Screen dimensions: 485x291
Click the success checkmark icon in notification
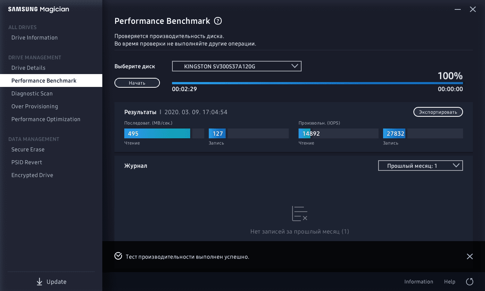pyautogui.click(x=118, y=257)
